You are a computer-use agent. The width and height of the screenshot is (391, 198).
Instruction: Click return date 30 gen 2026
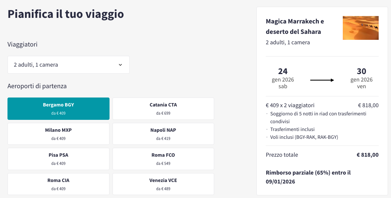(361, 78)
